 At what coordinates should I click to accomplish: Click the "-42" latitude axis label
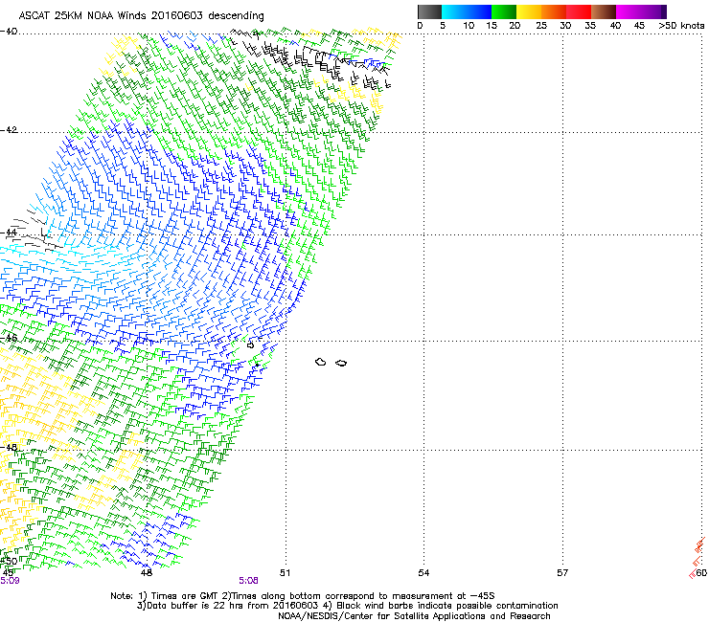pos(9,130)
